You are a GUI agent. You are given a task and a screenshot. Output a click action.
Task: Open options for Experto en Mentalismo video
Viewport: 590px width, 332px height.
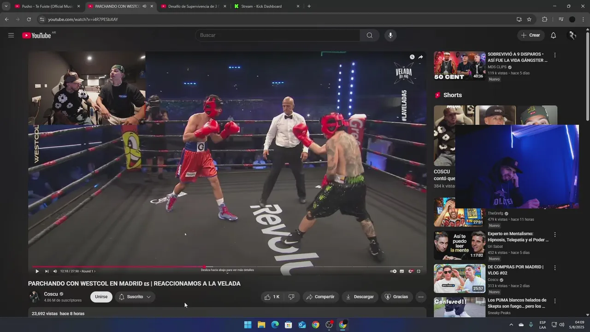[555, 235]
